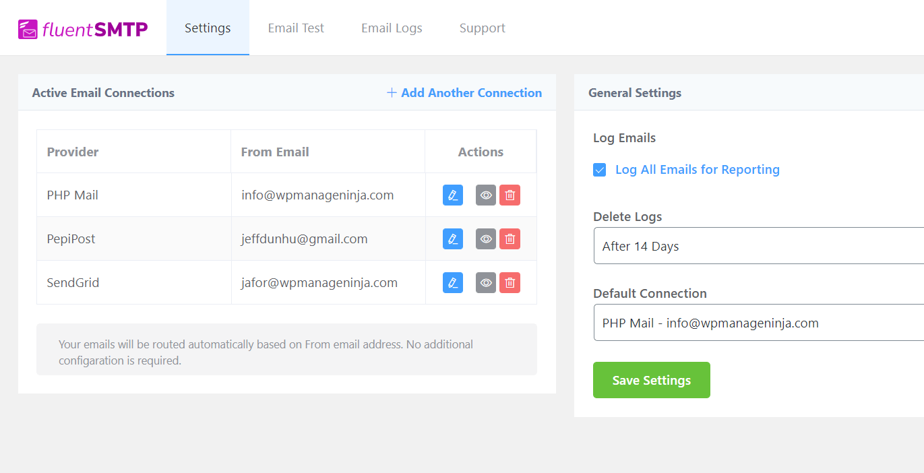Image resolution: width=924 pixels, height=473 pixels.
Task: Toggle Log All Emails for Reporting checkbox
Action: [x=599, y=170]
